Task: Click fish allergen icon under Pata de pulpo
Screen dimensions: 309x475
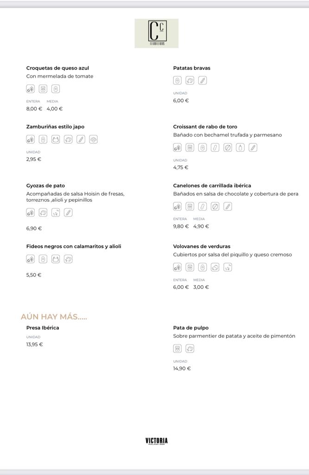Action: (x=190, y=349)
